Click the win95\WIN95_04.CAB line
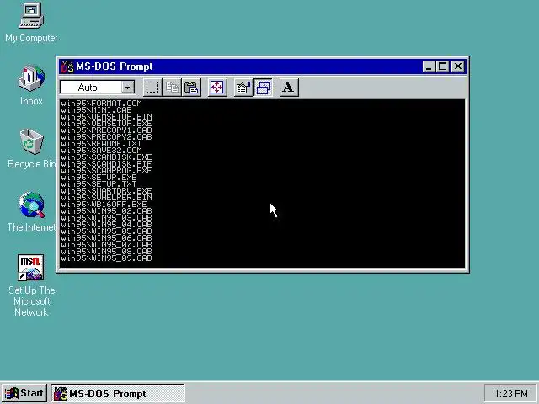Image resolution: width=539 pixels, height=404 pixels. click(107, 225)
